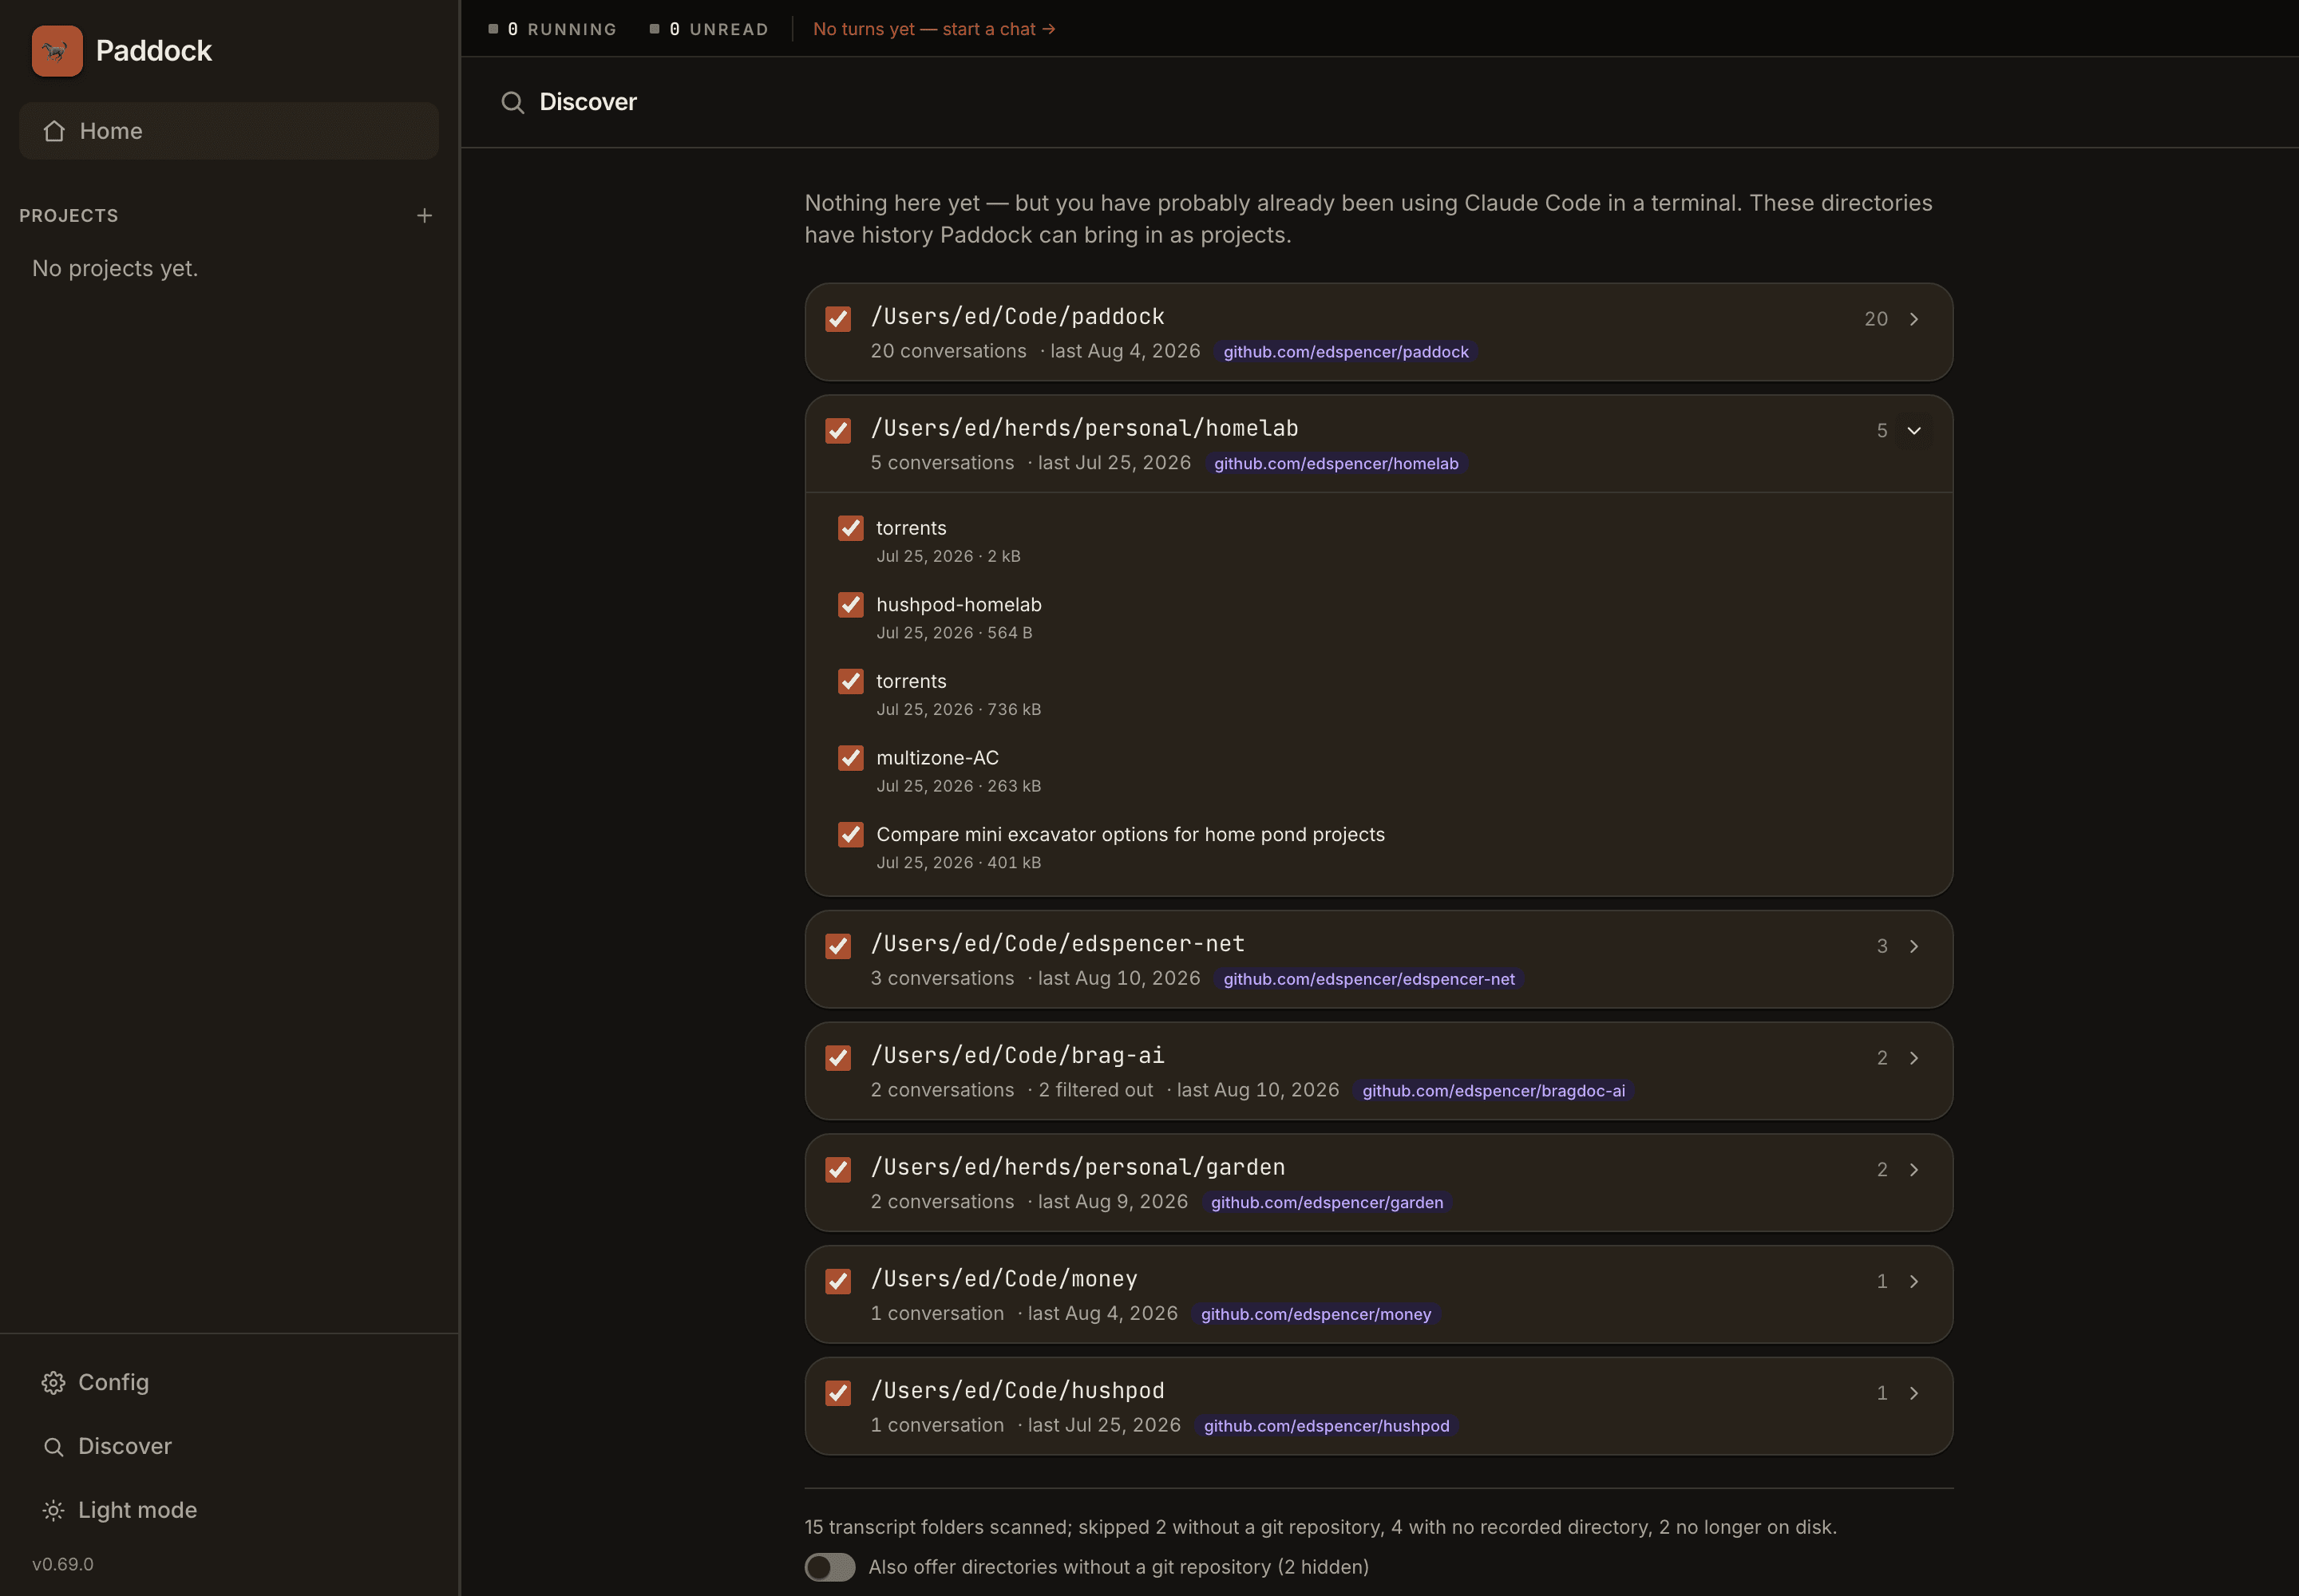The image size is (2299, 1596).
Task: Click the '15 transcript folders scanned' summary
Action: pyautogui.click(x=1320, y=1528)
